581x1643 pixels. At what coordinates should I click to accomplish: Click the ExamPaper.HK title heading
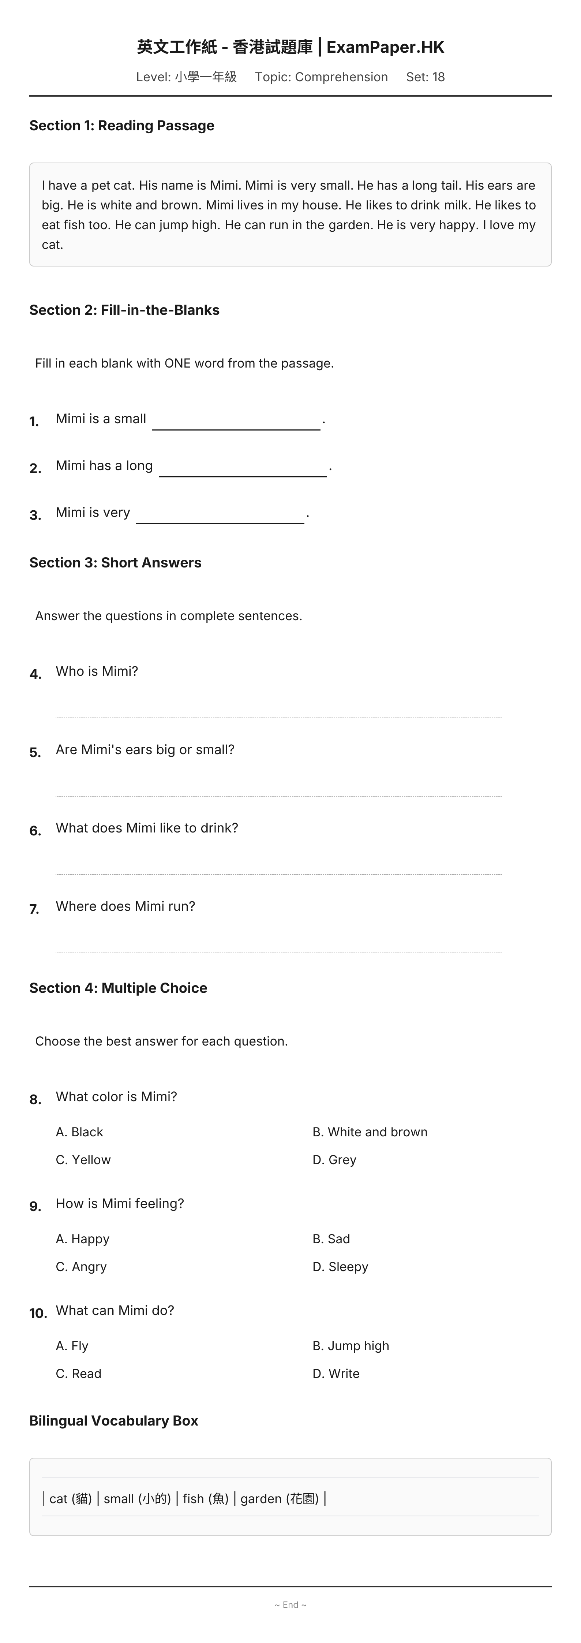(x=290, y=47)
